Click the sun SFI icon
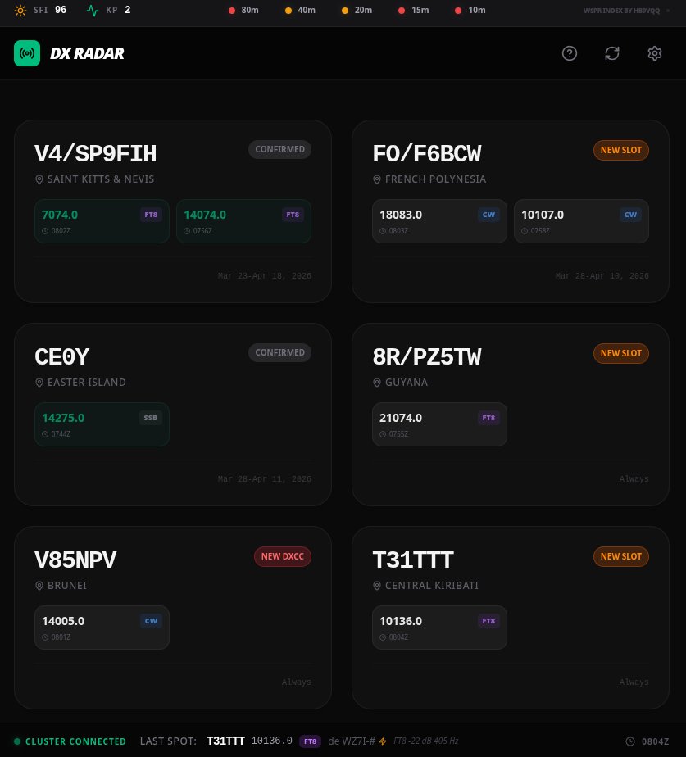Viewport: 686px width, 757px height. click(20, 10)
